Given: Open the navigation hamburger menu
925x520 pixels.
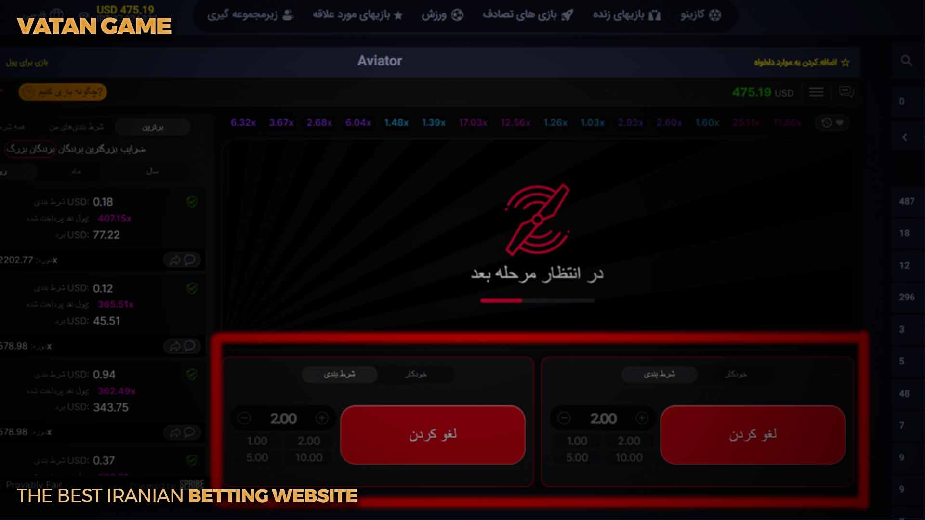Looking at the screenshot, I should (817, 93).
